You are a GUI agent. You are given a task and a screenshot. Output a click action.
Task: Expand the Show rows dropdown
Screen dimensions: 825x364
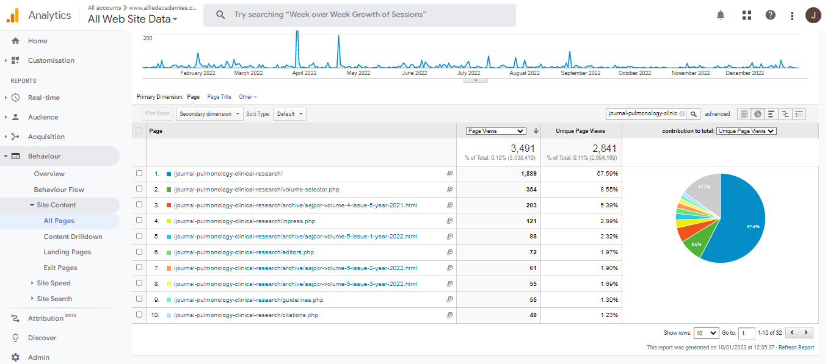pos(707,334)
